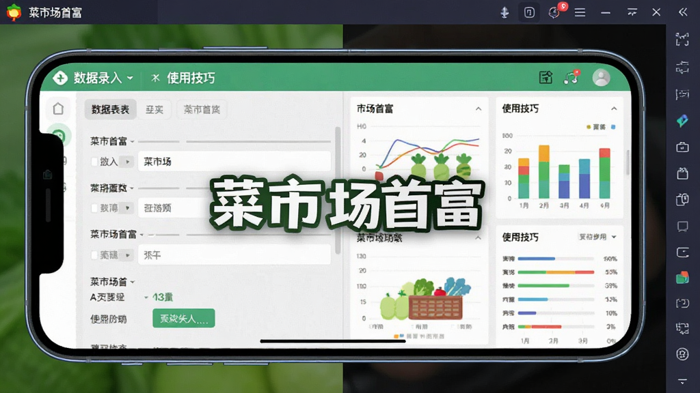The height and width of the screenshot is (393, 700).
Task: Expand the bottom arrow of the right sidebar
Action: point(682,381)
